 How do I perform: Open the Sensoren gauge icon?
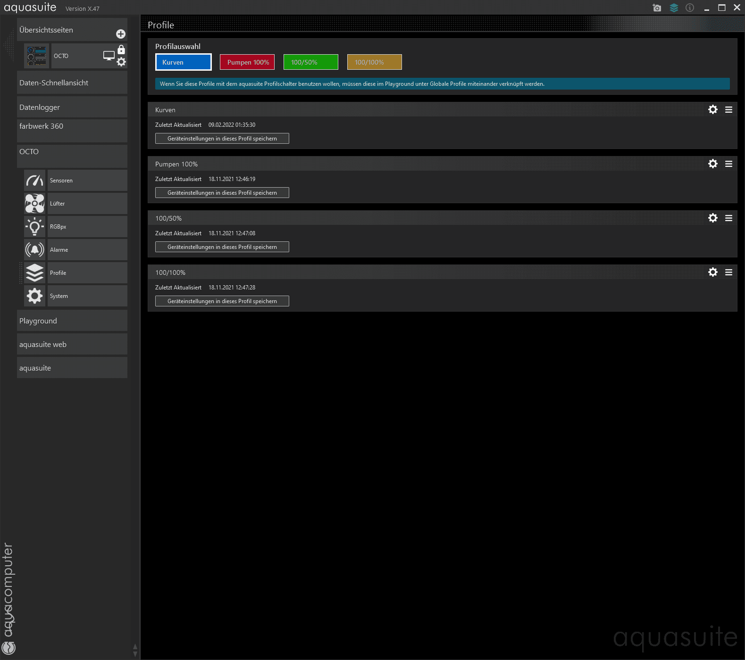pos(35,181)
